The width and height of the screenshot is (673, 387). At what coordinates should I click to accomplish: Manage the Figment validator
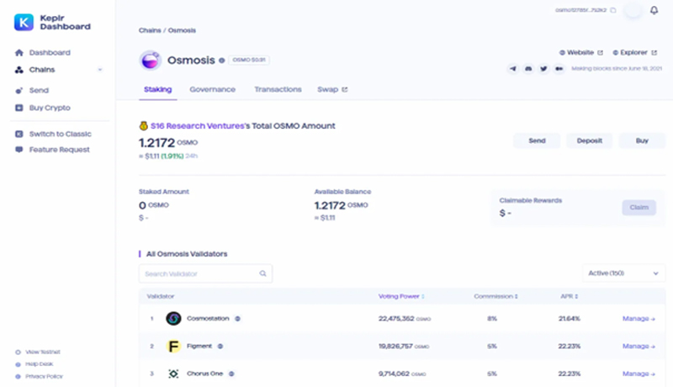[639, 347]
